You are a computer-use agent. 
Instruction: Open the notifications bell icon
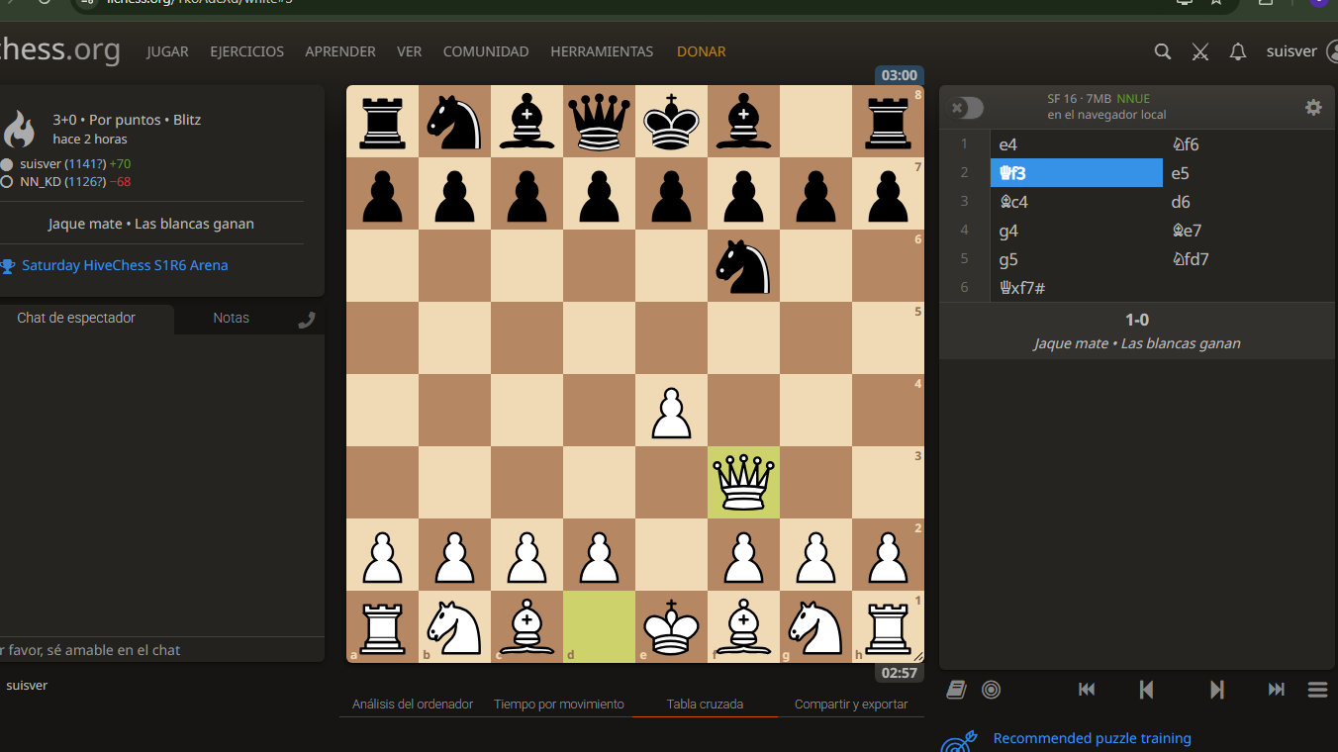1238,51
